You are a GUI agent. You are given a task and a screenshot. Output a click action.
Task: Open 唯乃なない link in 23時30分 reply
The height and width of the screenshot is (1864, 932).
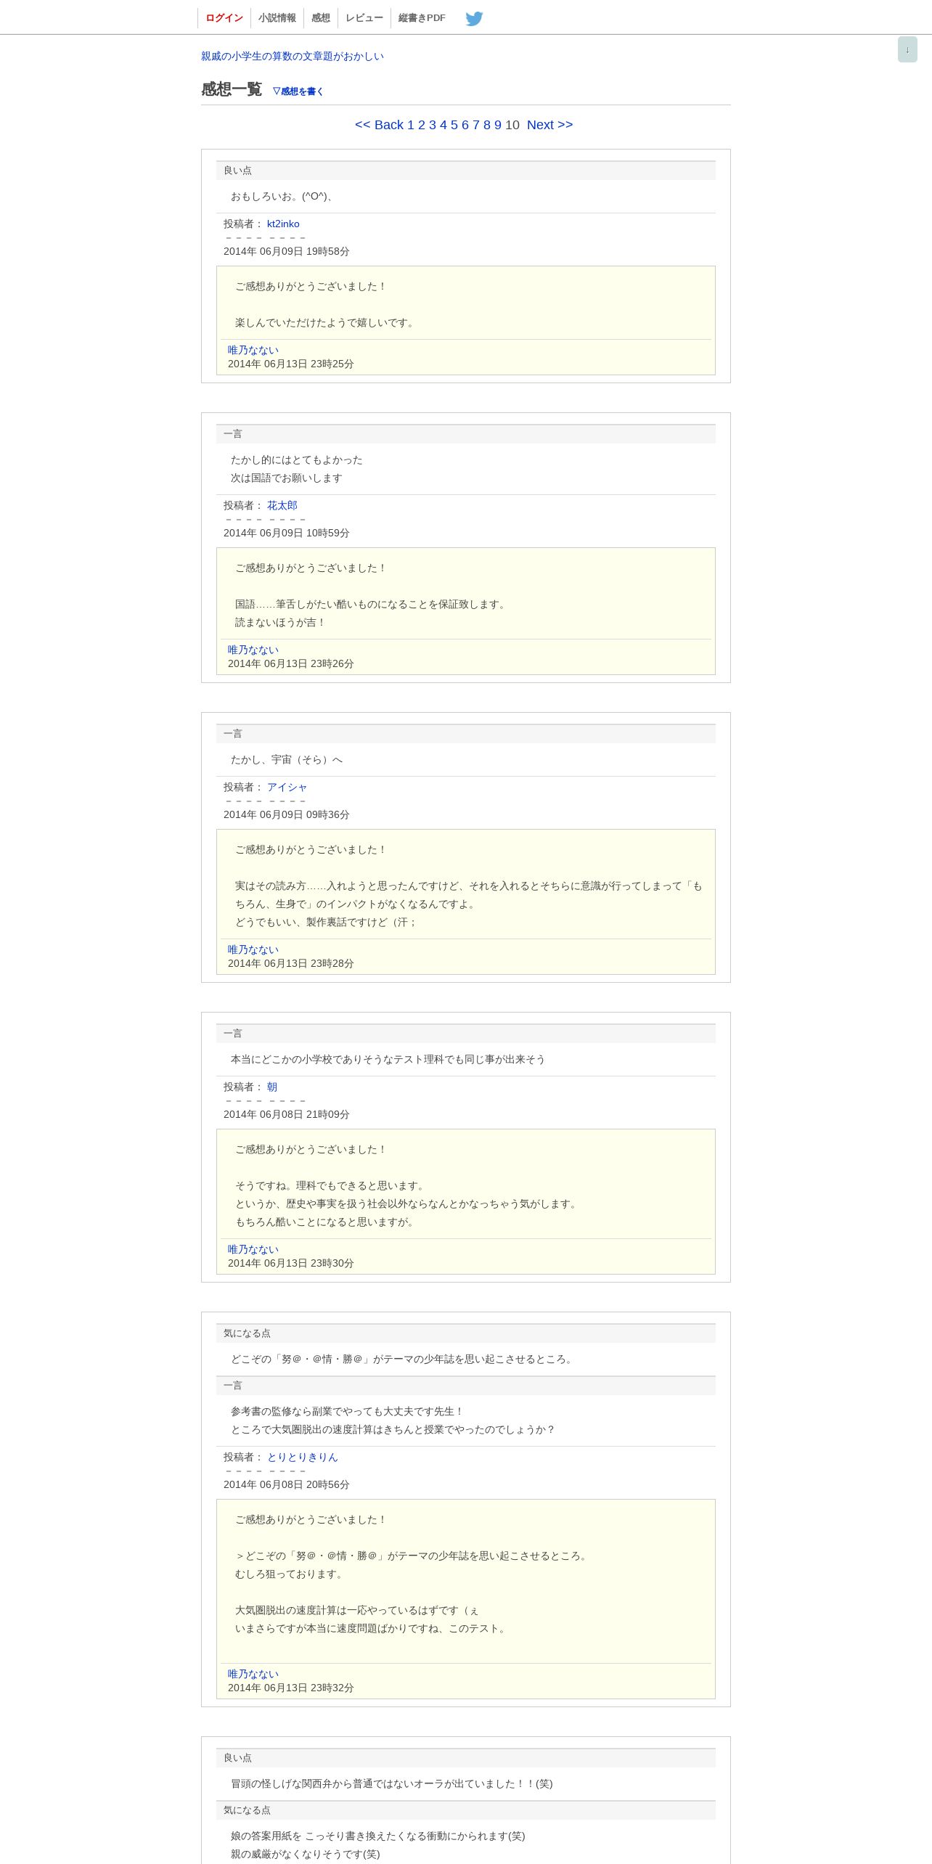click(x=253, y=1249)
